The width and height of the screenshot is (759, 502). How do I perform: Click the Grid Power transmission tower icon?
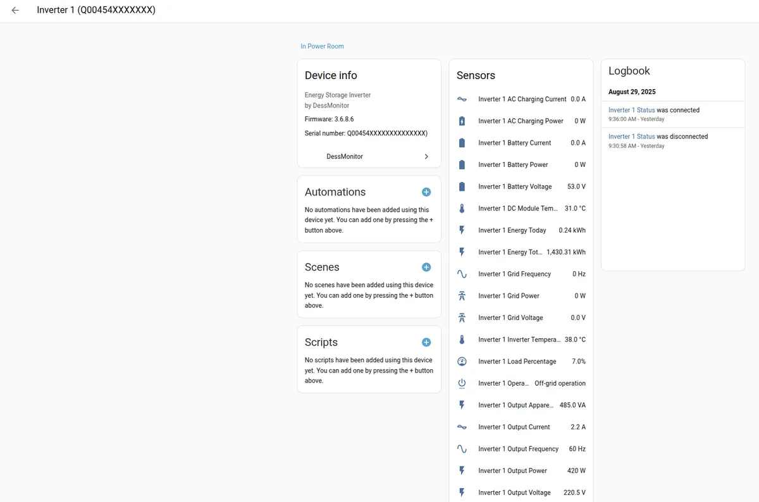[462, 296]
